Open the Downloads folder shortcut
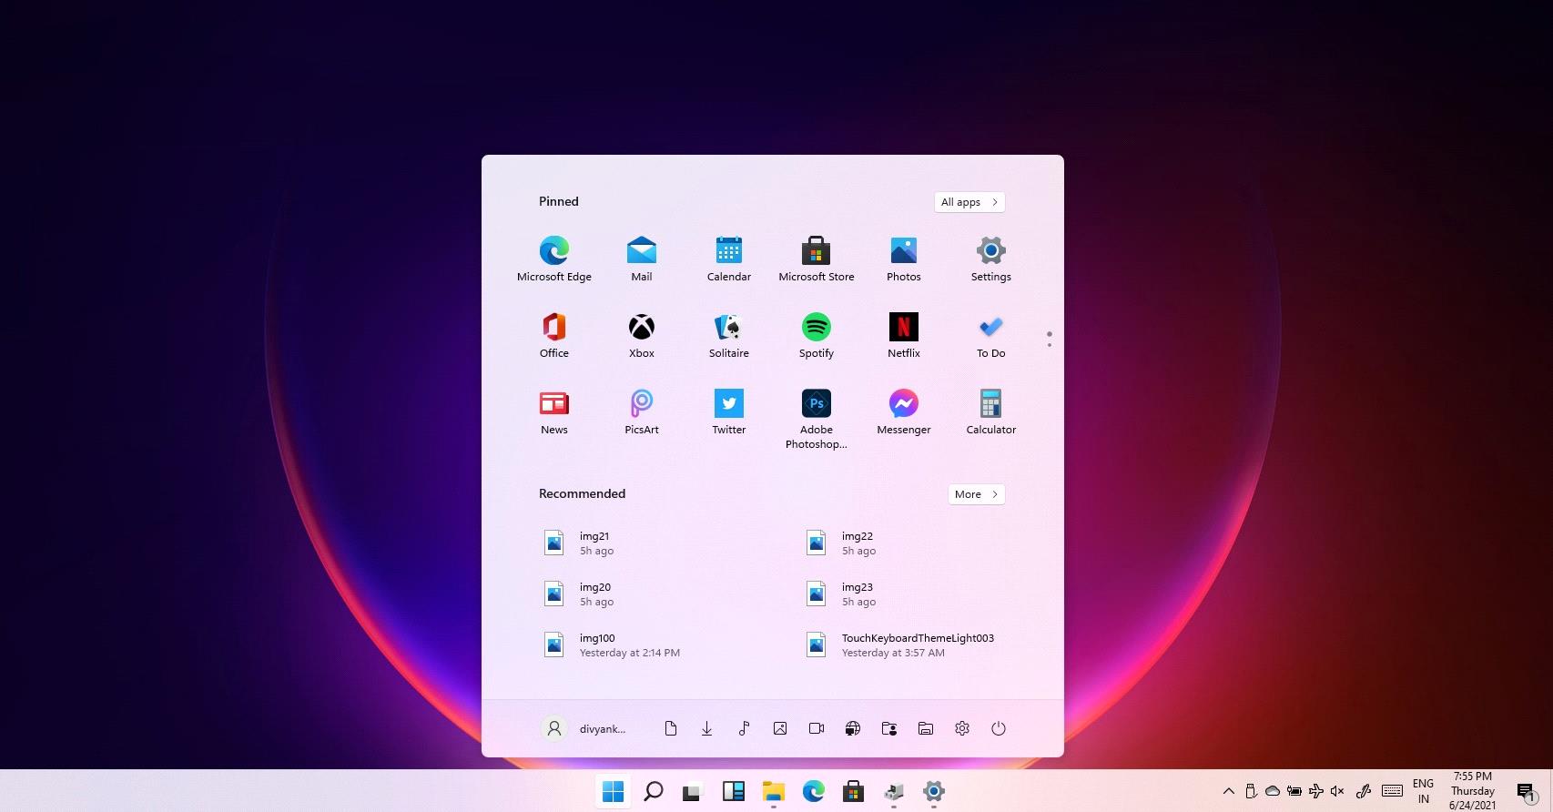Image resolution: width=1553 pixels, height=812 pixels. pyautogui.click(x=706, y=728)
